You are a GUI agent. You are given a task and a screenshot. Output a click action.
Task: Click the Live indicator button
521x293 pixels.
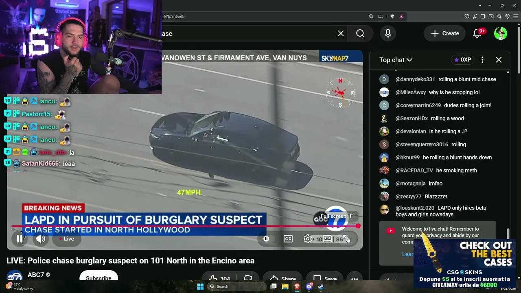tap(67, 239)
